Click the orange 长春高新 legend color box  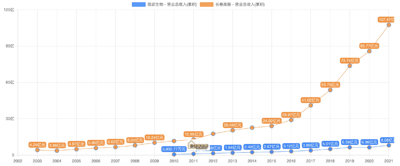207,4
